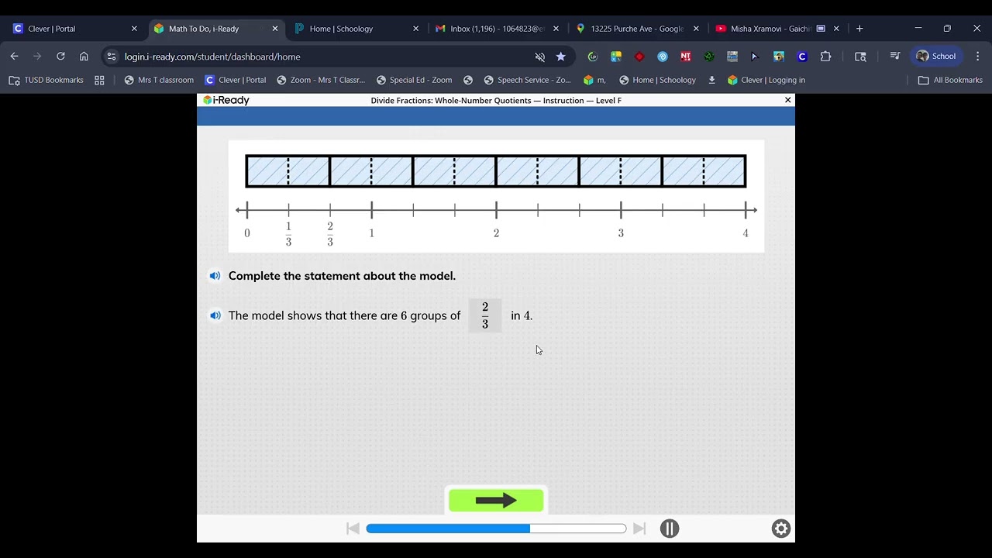Open Zoom - Mrs T Classr... bookmark
Image resolution: width=992 pixels, height=558 pixels.
(x=321, y=80)
